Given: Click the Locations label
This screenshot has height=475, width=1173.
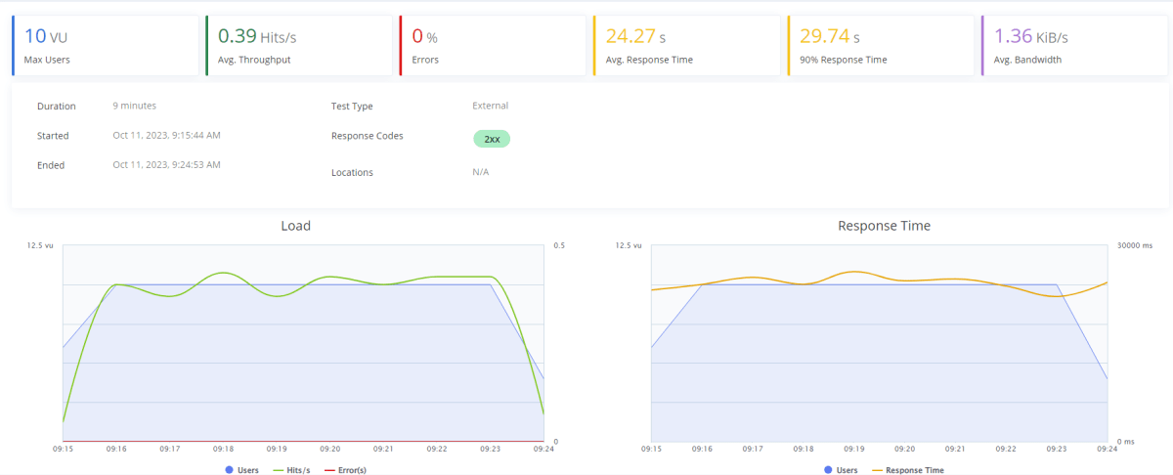Looking at the screenshot, I should (352, 173).
